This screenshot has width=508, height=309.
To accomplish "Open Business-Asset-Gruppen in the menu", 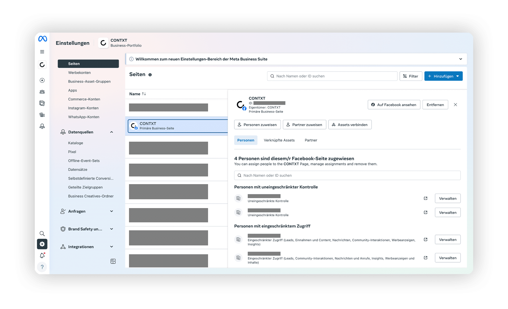I will (89, 82).
